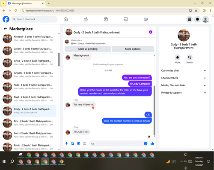This screenshot has width=214, height=170.
Task: Click the Messenger | Facebook browser tab
Action: 26,3
